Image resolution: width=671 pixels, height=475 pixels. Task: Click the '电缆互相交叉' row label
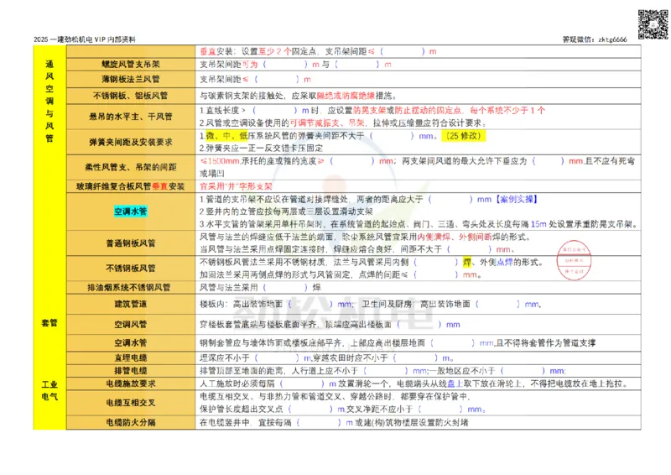(131, 403)
